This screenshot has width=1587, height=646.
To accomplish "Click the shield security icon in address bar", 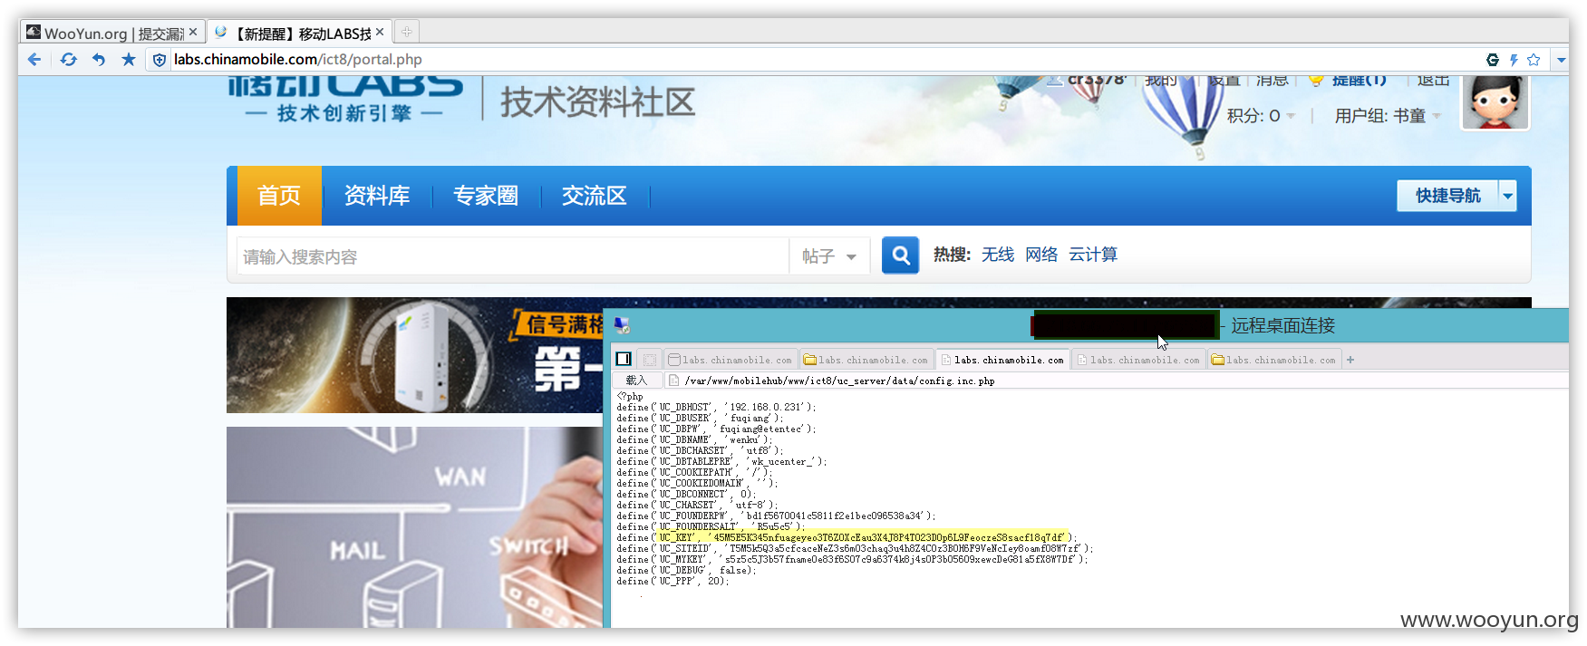I will [160, 60].
